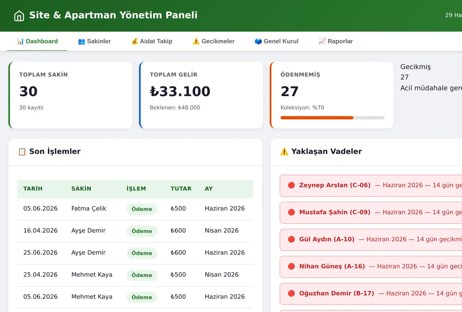Click the Site & Apartman Yönetim Paneli title

click(113, 15)
